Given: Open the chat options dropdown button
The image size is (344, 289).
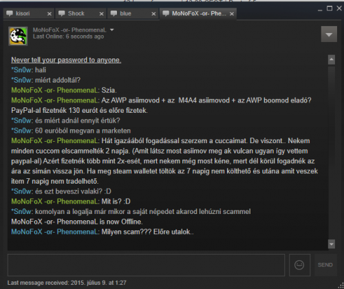Looking at the screenshot, I should (329, 34).
